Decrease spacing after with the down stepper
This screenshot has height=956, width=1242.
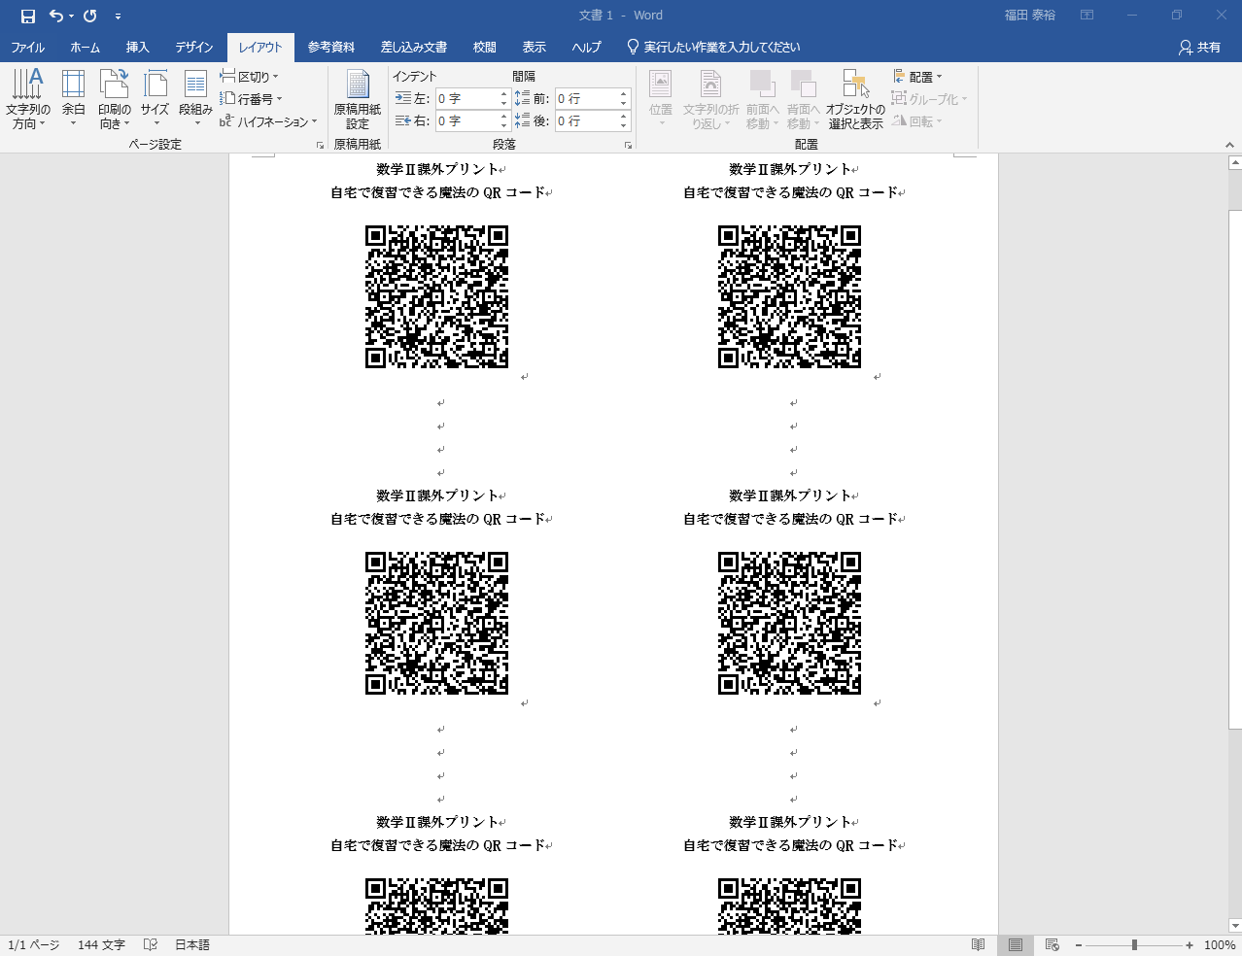pos(624,125)
